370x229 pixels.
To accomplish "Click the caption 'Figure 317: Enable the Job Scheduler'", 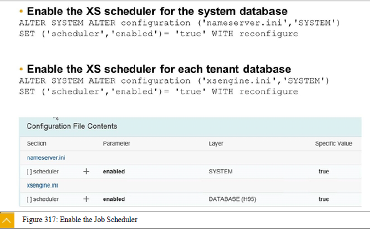I will click(x=80, y=220).
